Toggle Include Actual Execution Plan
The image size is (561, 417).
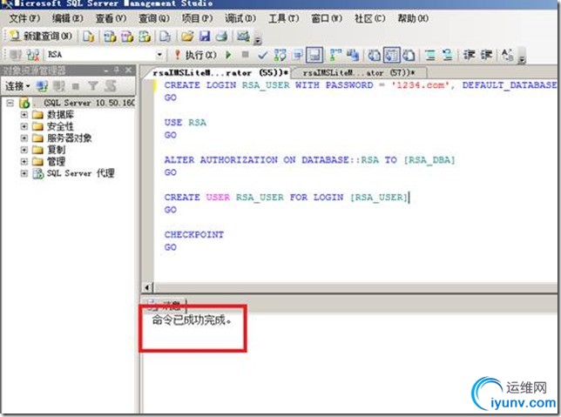point(335,55)
